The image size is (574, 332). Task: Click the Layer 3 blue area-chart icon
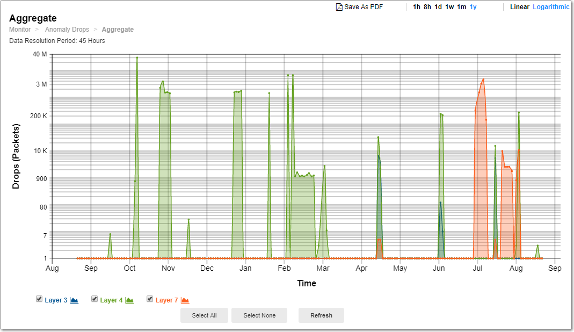[74, 300]
